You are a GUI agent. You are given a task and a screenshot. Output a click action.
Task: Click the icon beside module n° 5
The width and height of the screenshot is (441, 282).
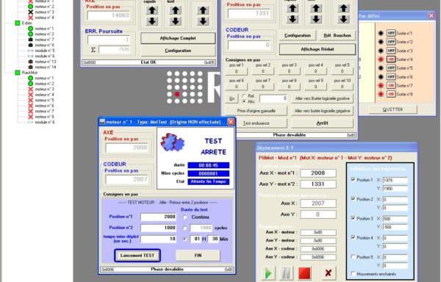click(x=30, y=51)
